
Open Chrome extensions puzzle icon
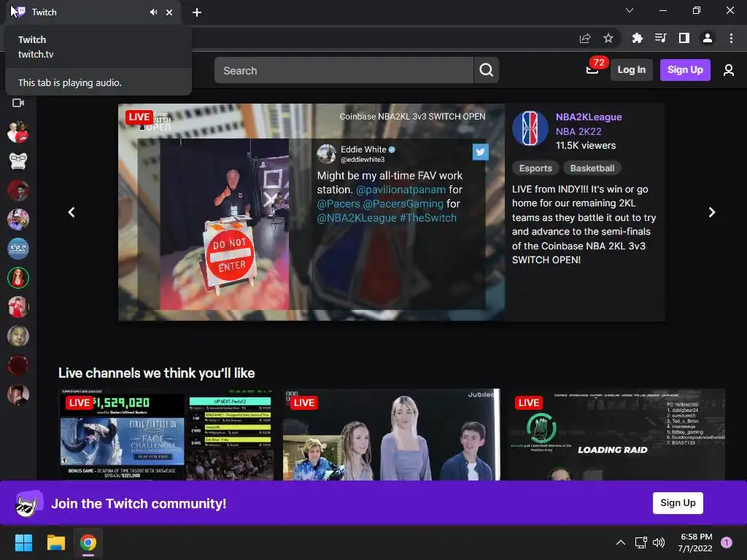point(637,38)
